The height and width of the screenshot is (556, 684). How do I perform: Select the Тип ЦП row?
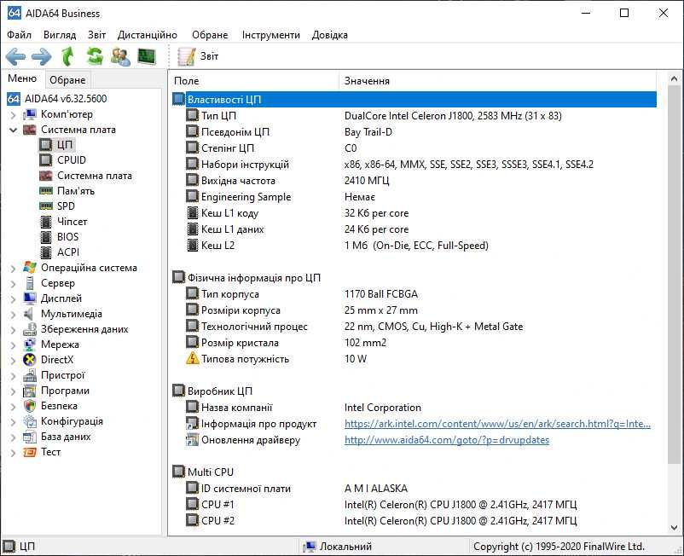[414, 116]
